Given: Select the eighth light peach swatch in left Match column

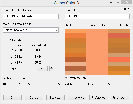Looking at the screenshot, I should click(x=76, y=64).
